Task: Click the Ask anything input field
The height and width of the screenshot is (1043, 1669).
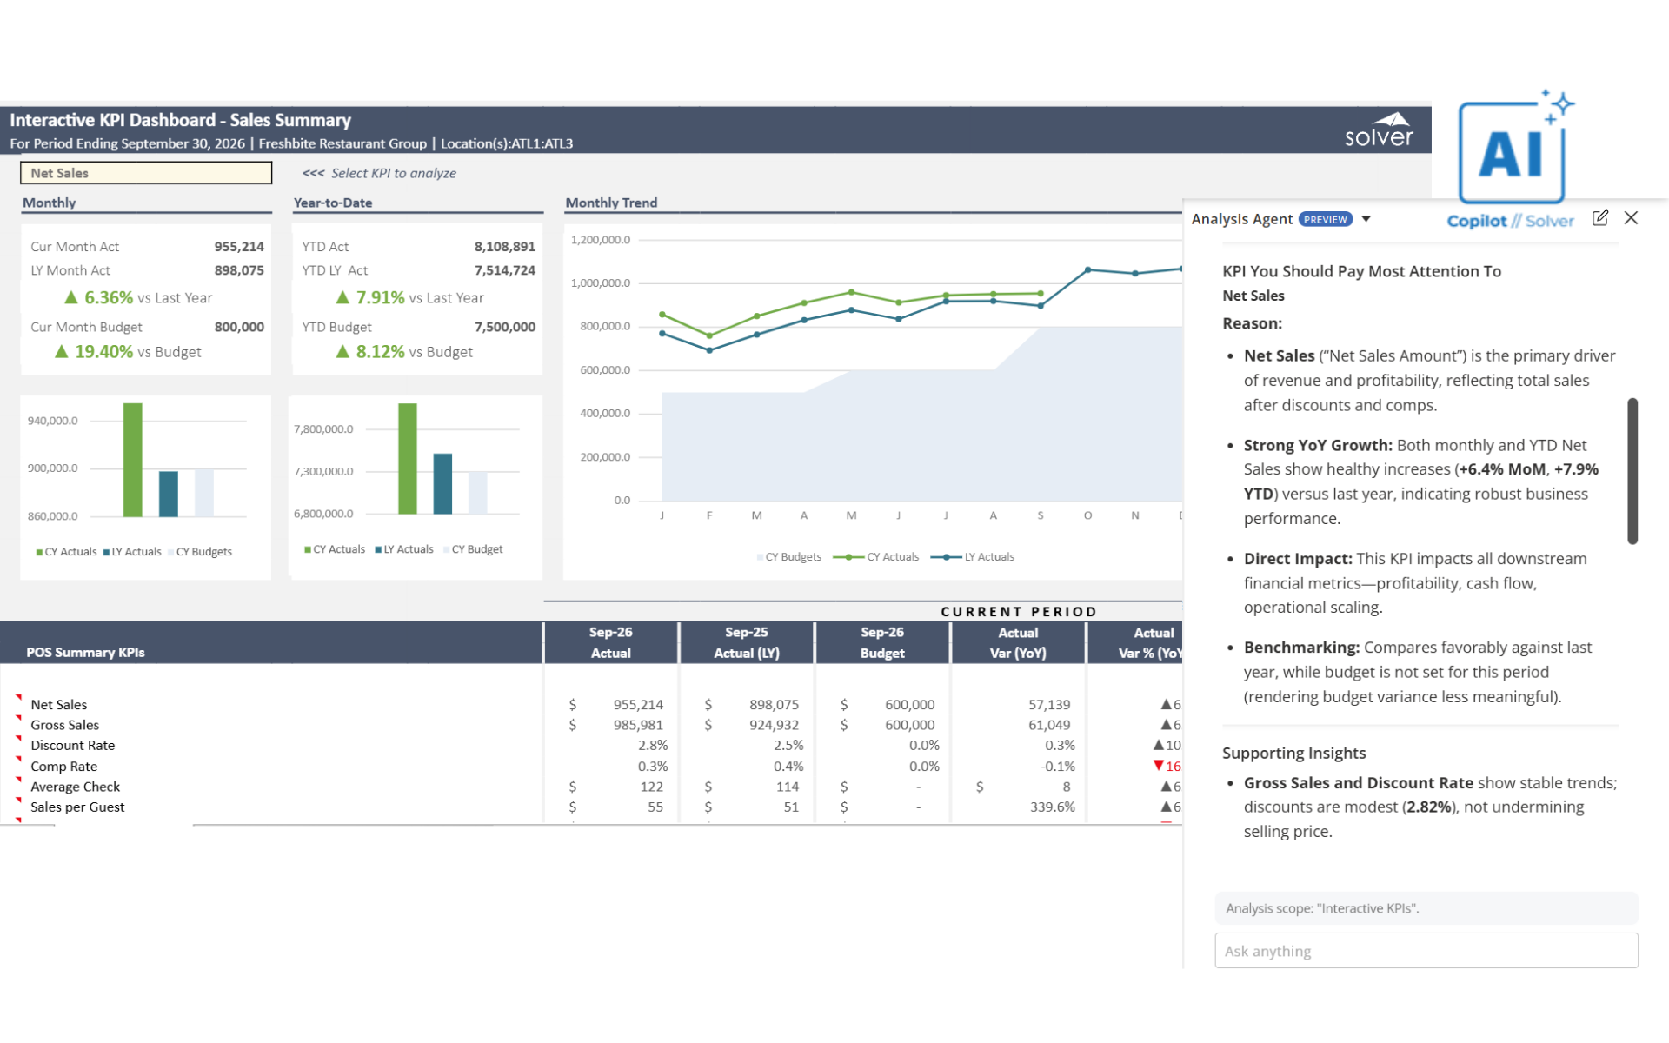Action: coord(1426,951)
